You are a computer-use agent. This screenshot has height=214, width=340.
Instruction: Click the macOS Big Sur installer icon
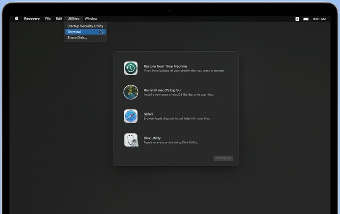131,92
